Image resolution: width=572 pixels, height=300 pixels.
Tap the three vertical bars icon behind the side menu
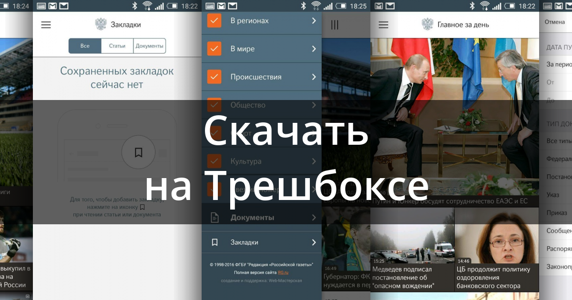pyautogui.click(x=335, y=25)
